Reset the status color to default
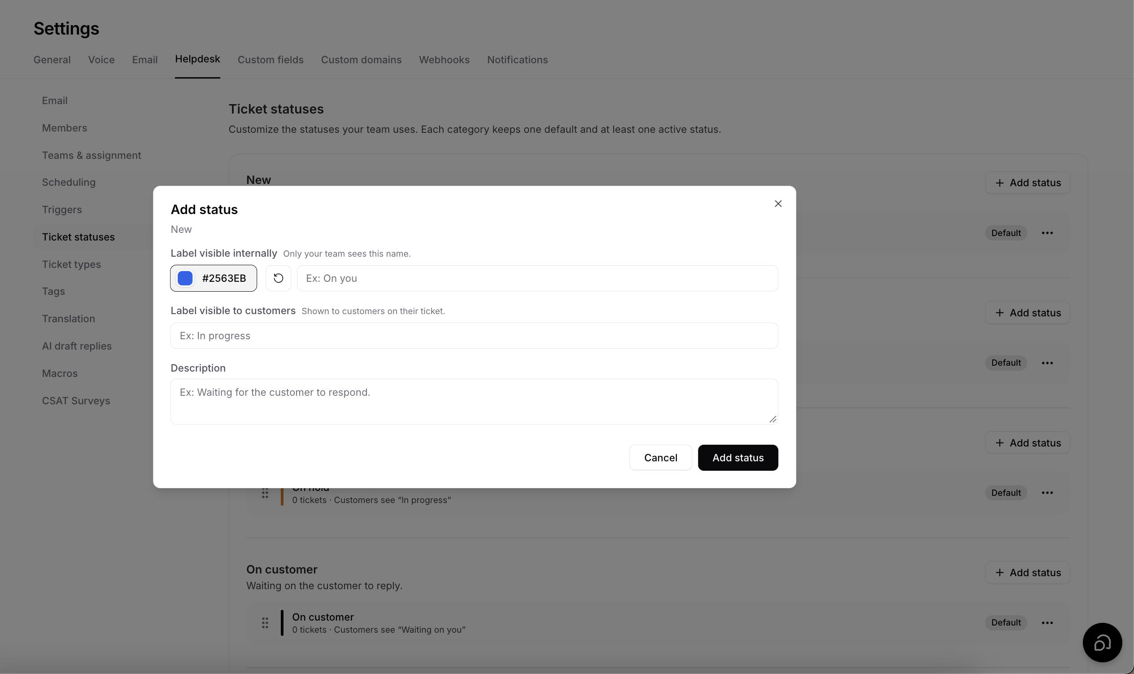1134x674 pixels. [x=278, y=278]
